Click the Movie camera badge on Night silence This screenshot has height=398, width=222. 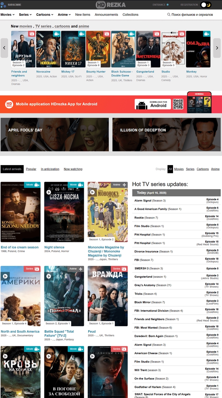[x=76, y=185]
